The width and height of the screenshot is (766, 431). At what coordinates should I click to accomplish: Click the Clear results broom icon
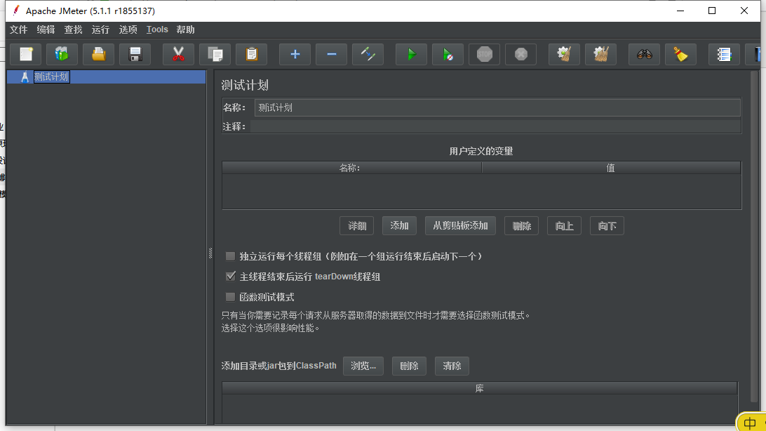(564, 54)
